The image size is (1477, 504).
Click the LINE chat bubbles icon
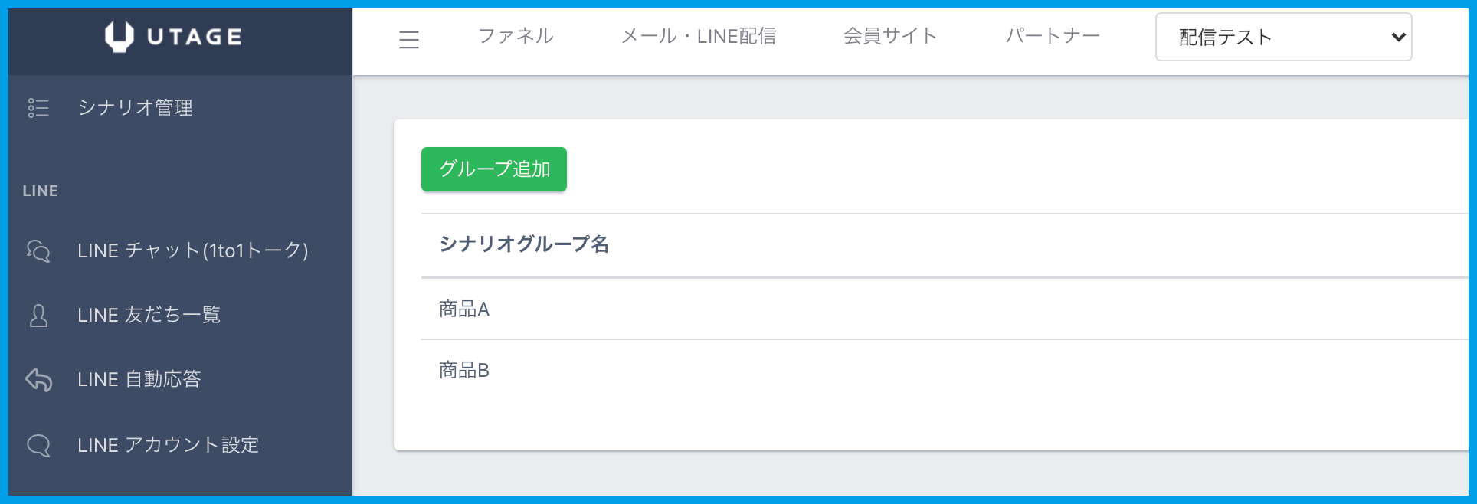click(38, 250)
